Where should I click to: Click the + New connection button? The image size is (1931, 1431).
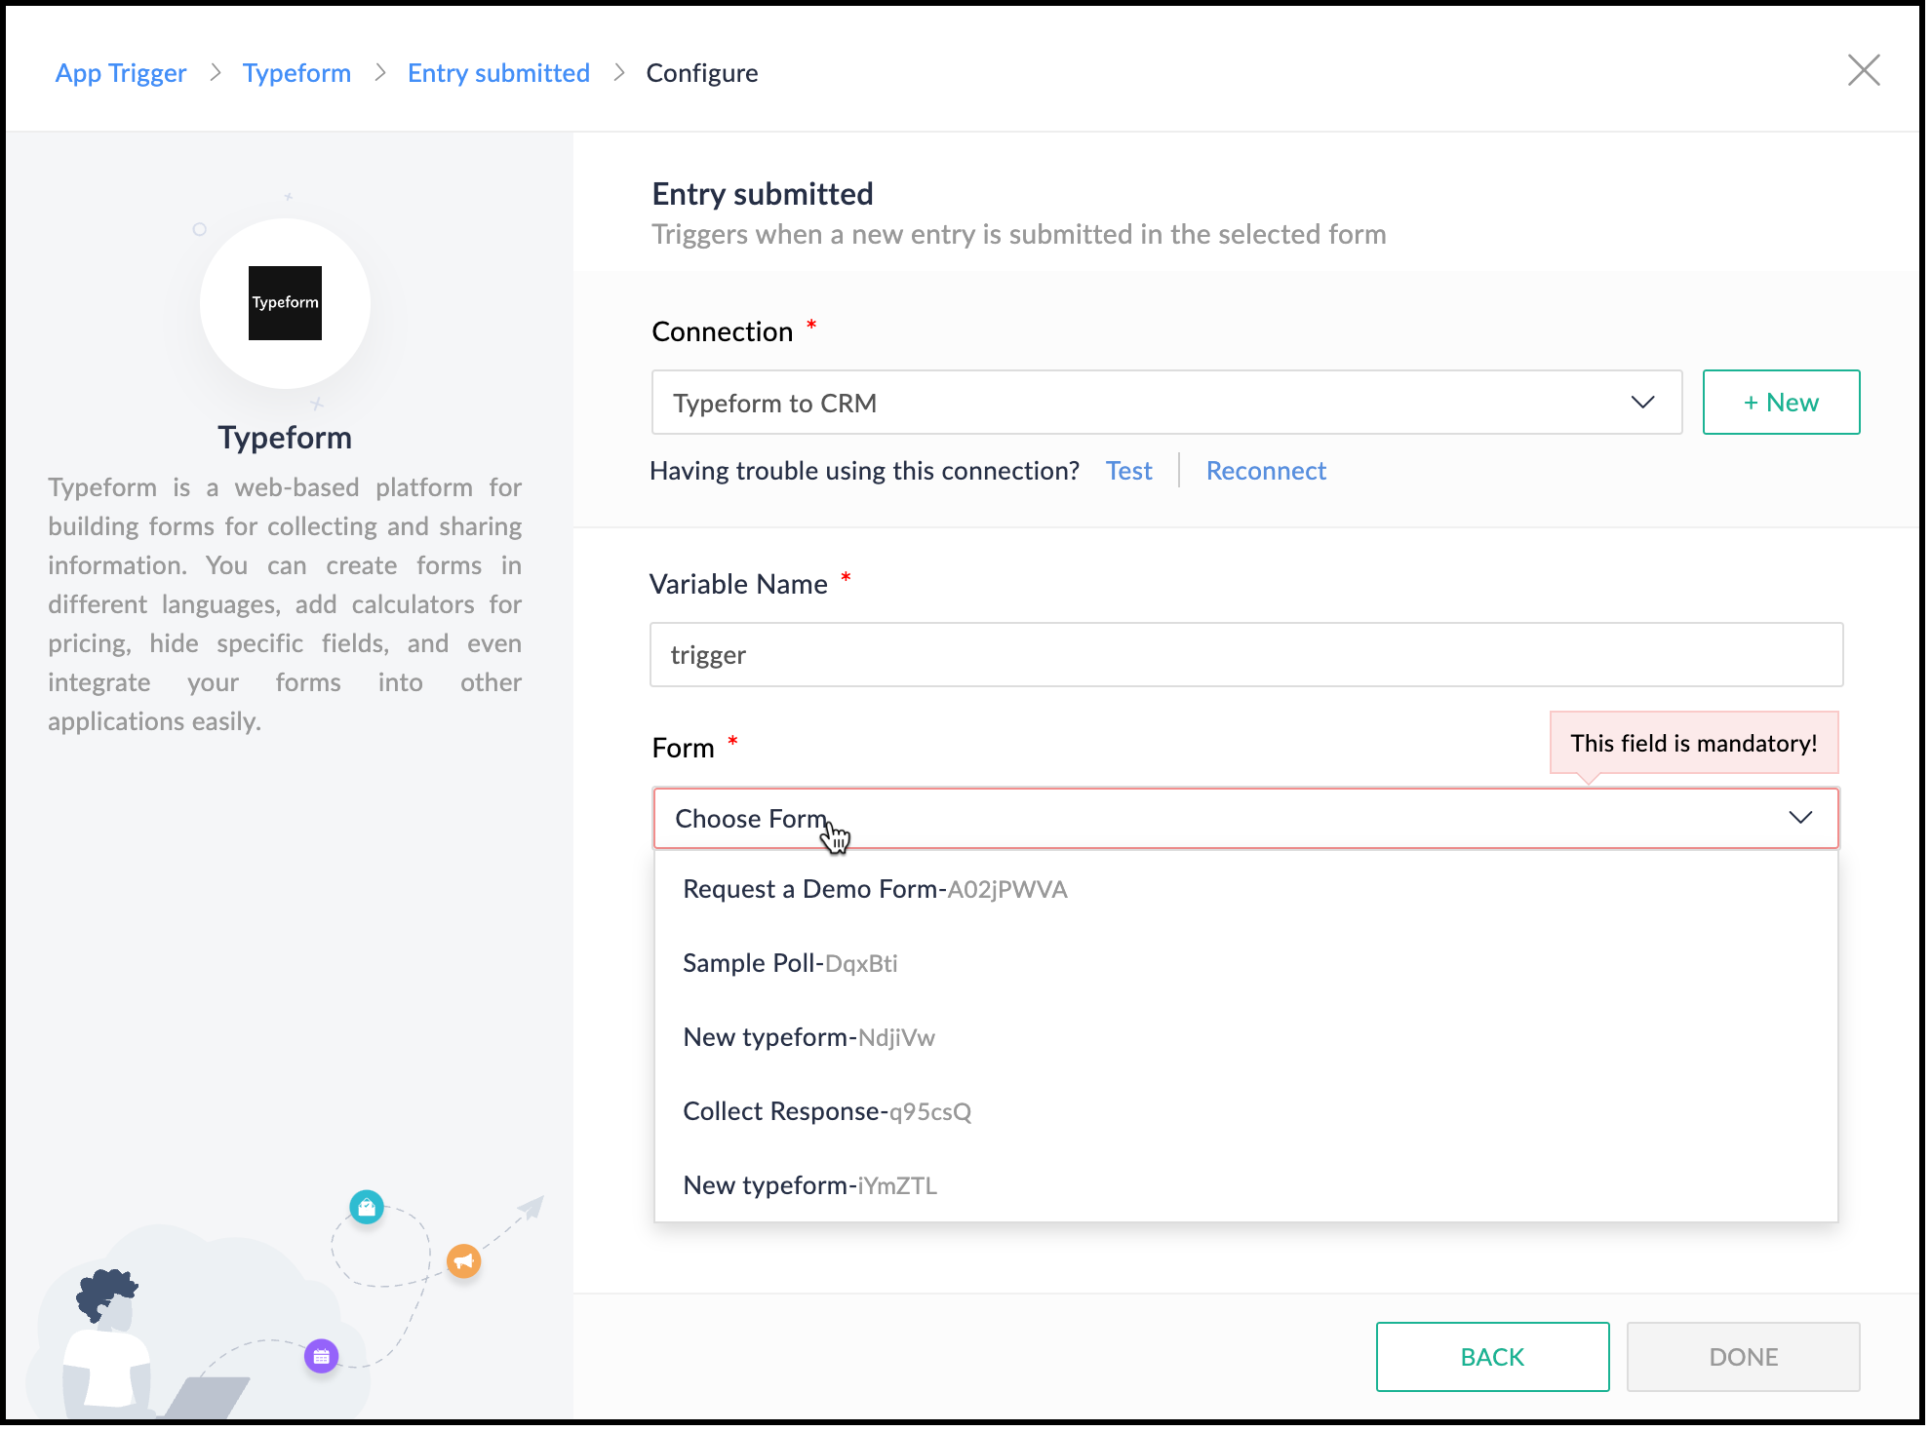[x=1781, y=403]
